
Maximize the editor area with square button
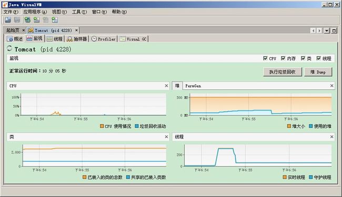click(x=334, y=30)
